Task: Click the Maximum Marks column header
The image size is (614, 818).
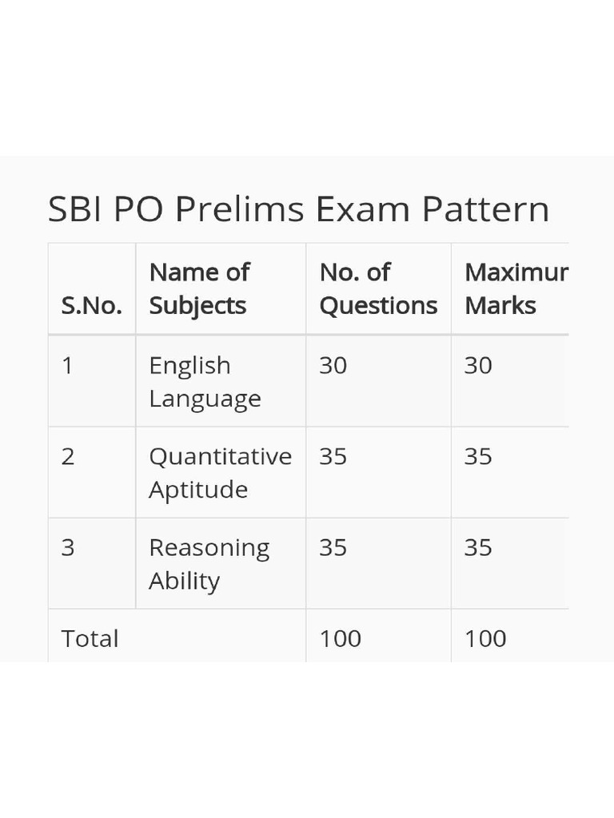Action: click(516, 288)
